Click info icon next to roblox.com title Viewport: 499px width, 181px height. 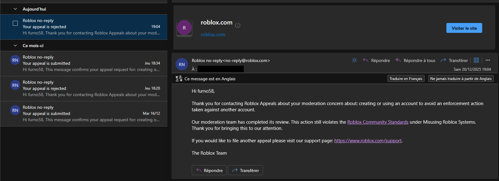238,25
